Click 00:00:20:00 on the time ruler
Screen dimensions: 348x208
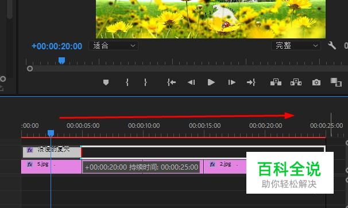pyautogui.click(x=265, y=125)
